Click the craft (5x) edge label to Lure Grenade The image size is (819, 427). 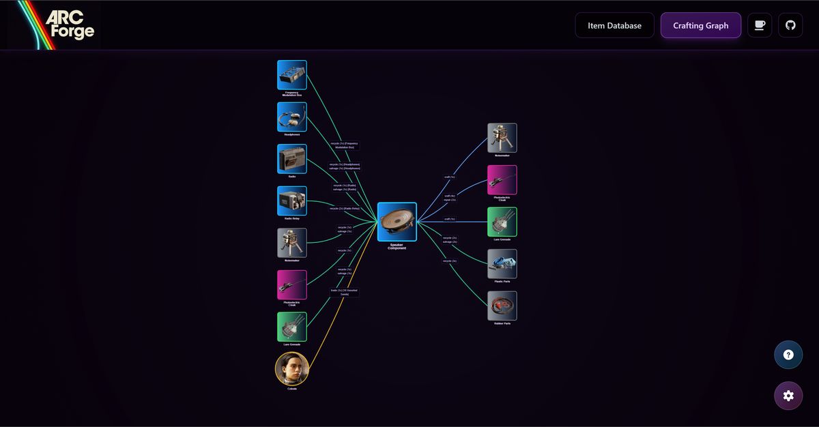click(450, 219)
